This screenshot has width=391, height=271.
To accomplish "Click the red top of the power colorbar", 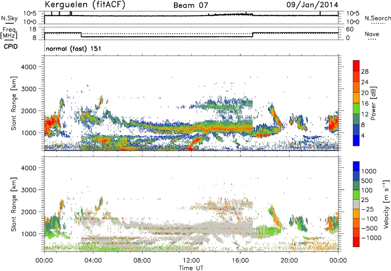I will point(356,66).
